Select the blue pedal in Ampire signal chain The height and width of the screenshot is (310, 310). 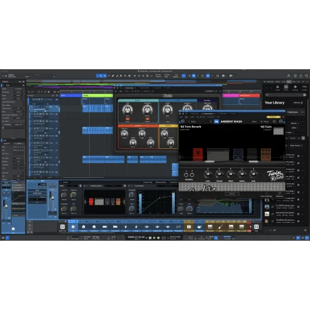pos(238,154)
